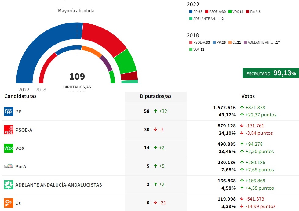Switch chart to the 2018 label
299x211 pixels.
pyautogui.click(x=41, y=90)
